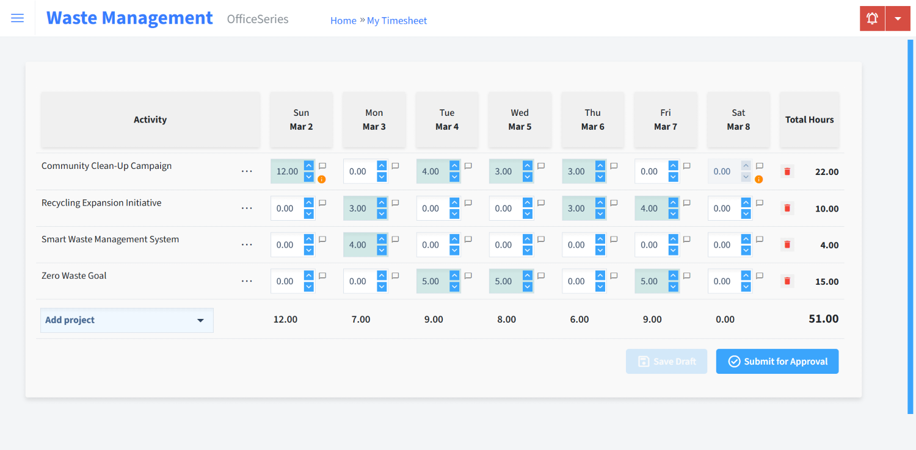This screenshot has width=916, height=450.
Task: Click Smart Waste Management Monday hours field
Action: click(x=359, y=245)
